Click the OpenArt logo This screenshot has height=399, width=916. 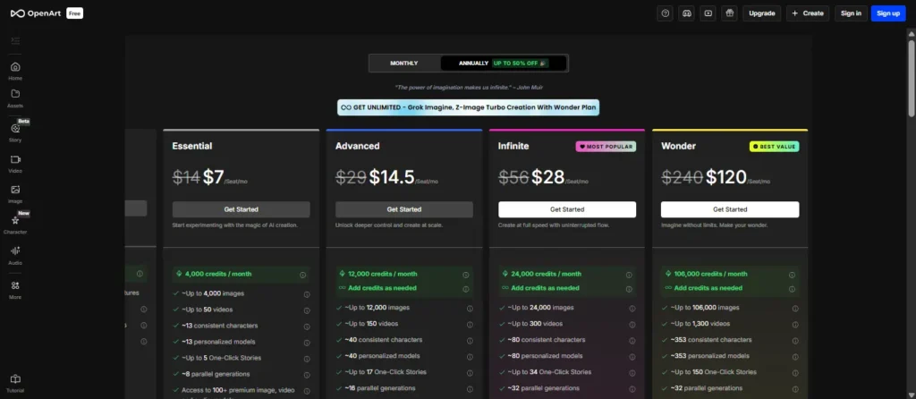[x=36, y=13]
